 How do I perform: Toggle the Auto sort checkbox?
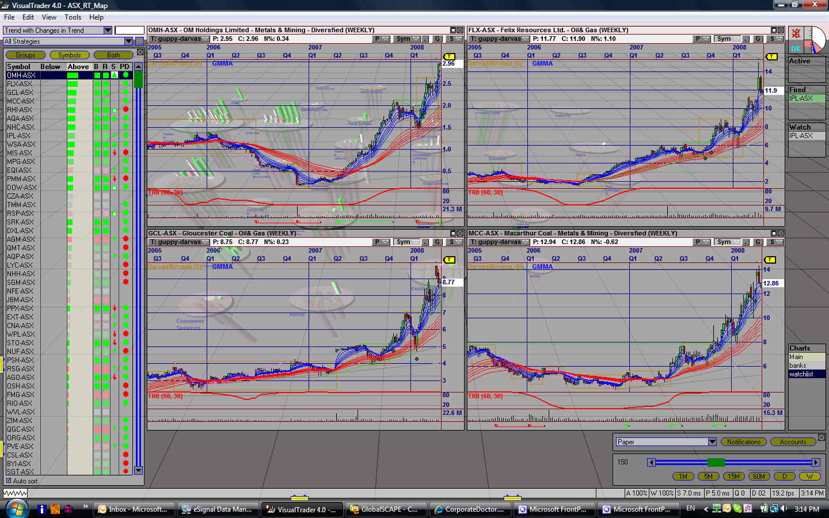tap(9, 481)
